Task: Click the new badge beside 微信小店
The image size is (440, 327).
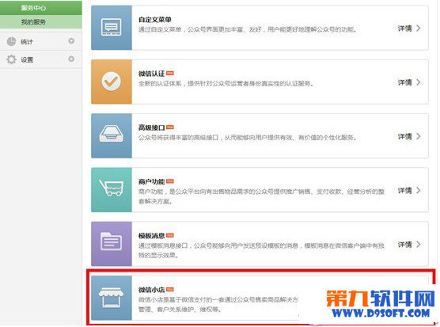Action: click(x=170, y=289)
